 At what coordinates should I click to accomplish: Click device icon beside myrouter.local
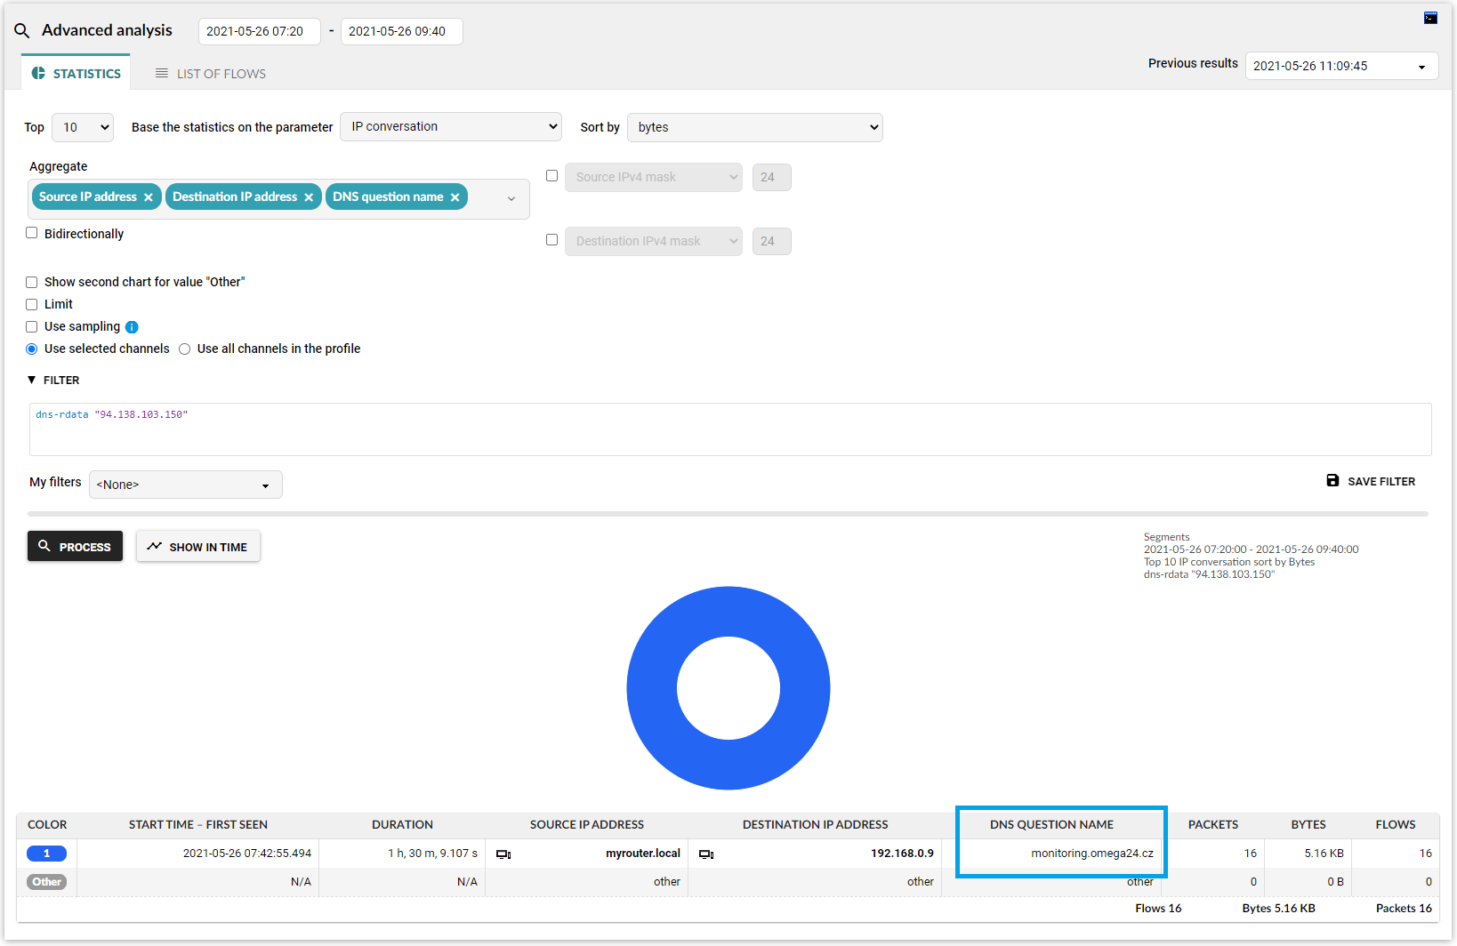coord(503,854)
